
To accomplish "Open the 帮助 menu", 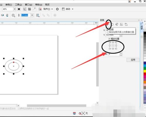I will coord(39,5).
